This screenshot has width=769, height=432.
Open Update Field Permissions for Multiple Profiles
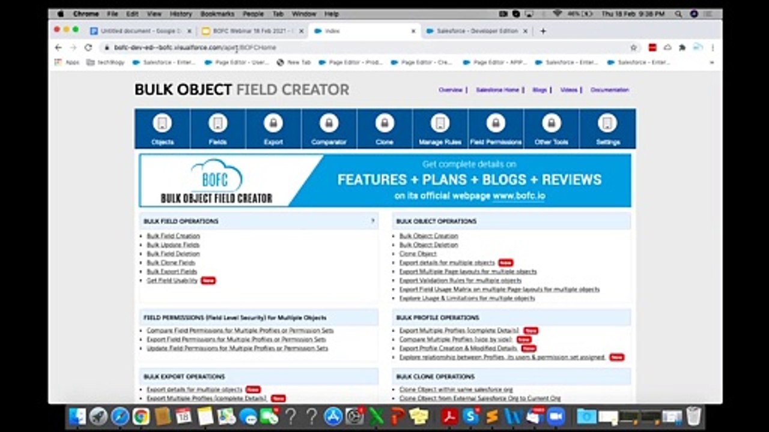(x=237, y=348)
